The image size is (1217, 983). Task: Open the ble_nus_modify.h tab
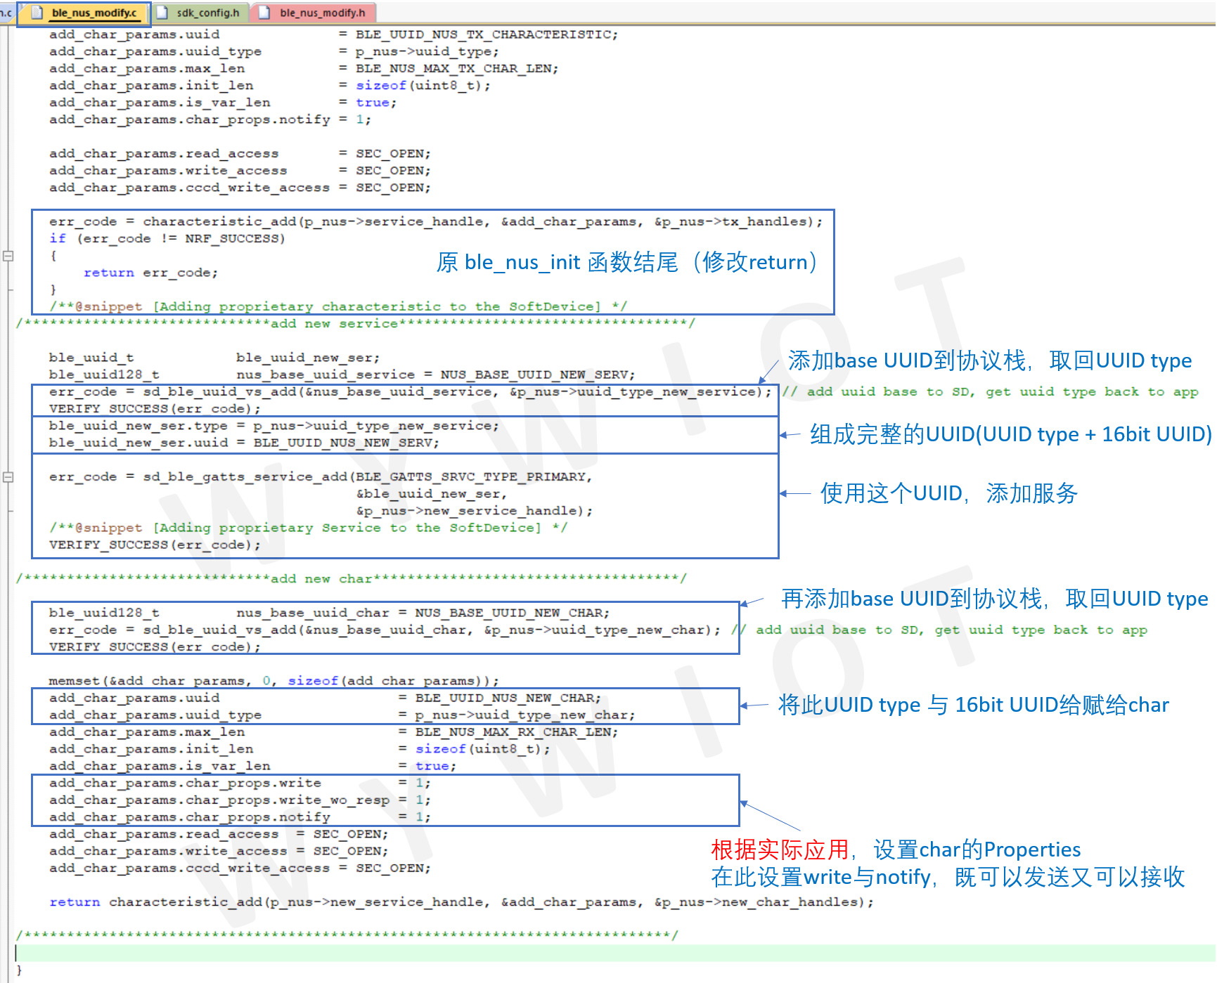314,13
